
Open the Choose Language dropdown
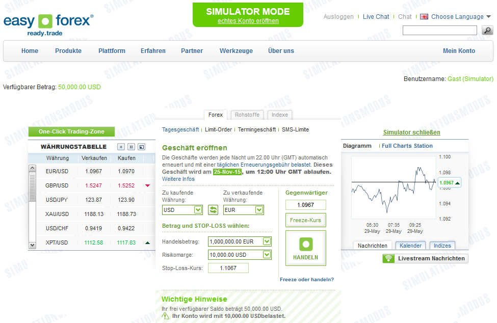[x=461, y=17]
